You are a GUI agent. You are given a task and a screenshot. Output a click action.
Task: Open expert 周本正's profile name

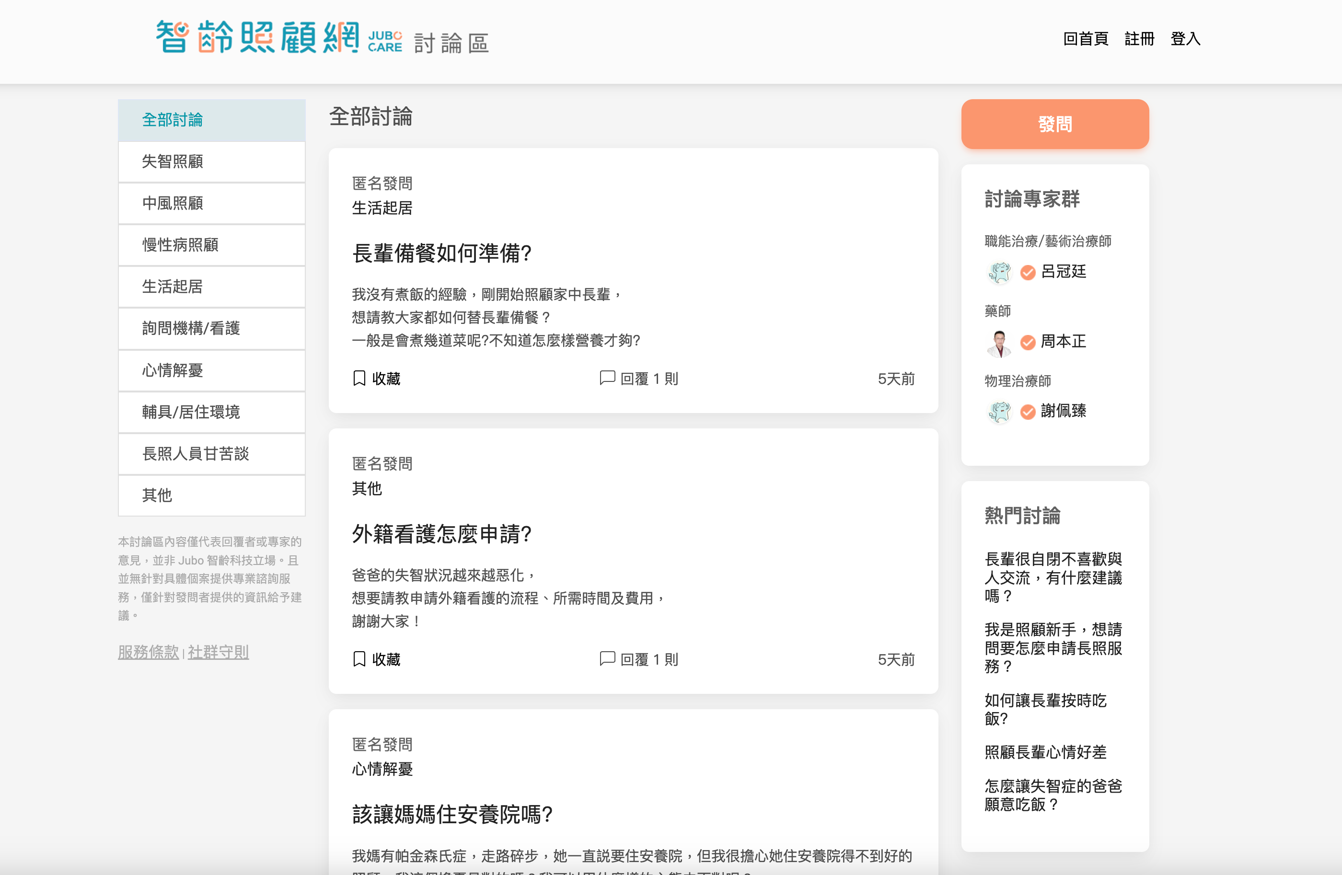coord(1063,342)
